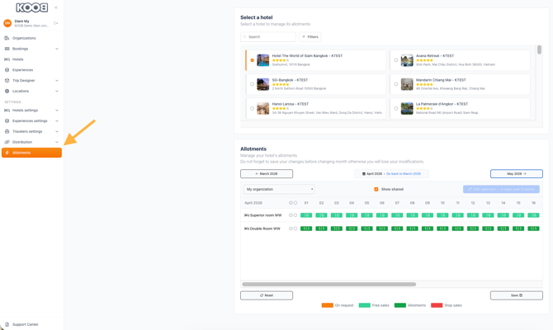The height and width of the screenshot is (330, 553).
Task: Click the hotel Search input field
Action: tap(269, 37)
